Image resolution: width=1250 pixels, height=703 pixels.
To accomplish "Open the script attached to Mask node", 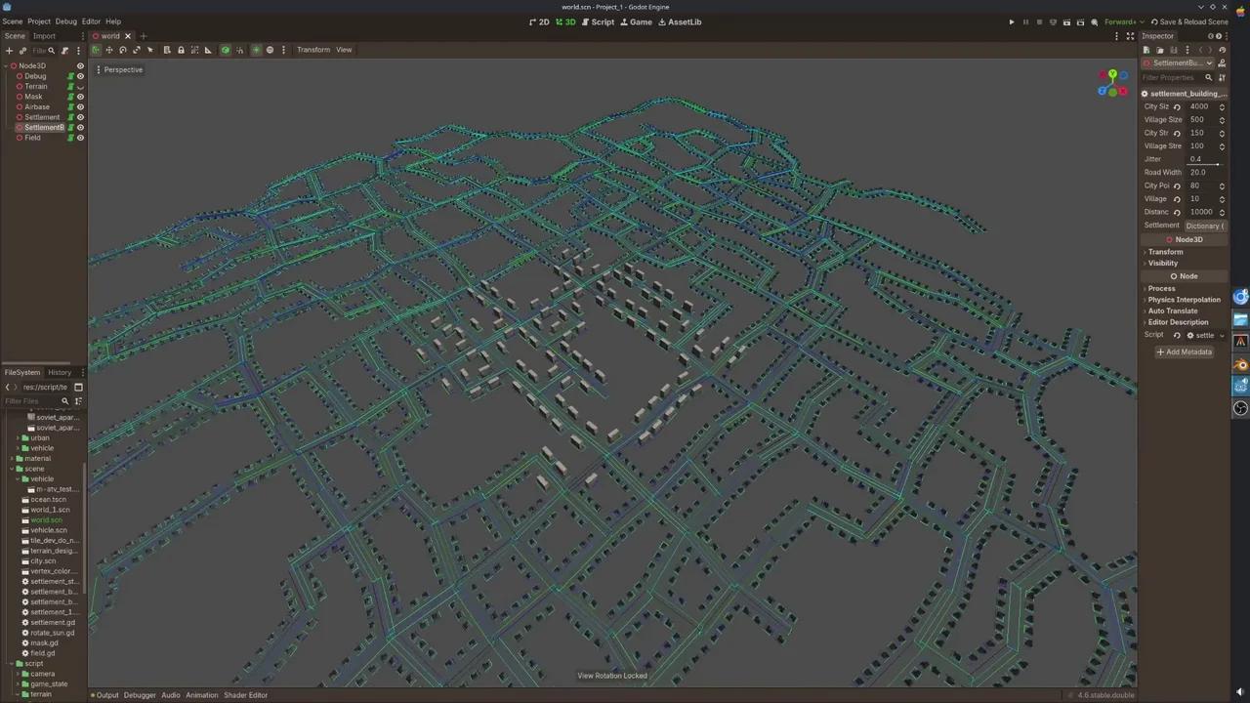I will coord(70,97).
